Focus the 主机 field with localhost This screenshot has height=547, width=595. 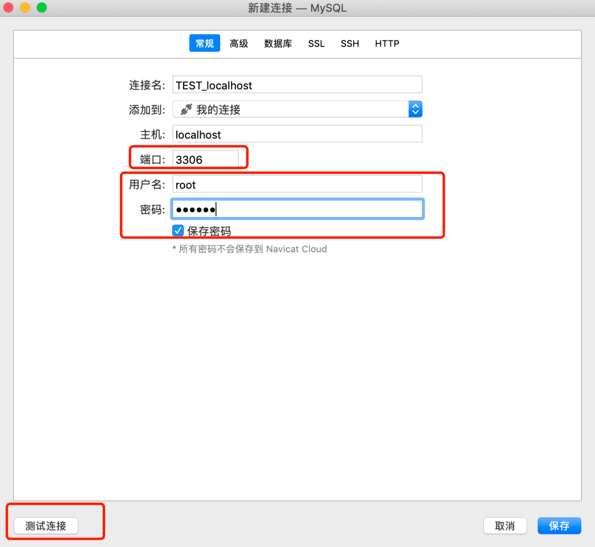[297, 134]
